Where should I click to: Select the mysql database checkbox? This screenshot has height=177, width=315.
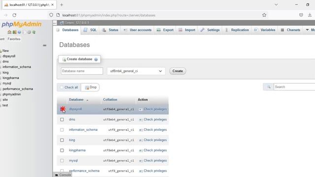pyautogui.click(x=62, y=161)
